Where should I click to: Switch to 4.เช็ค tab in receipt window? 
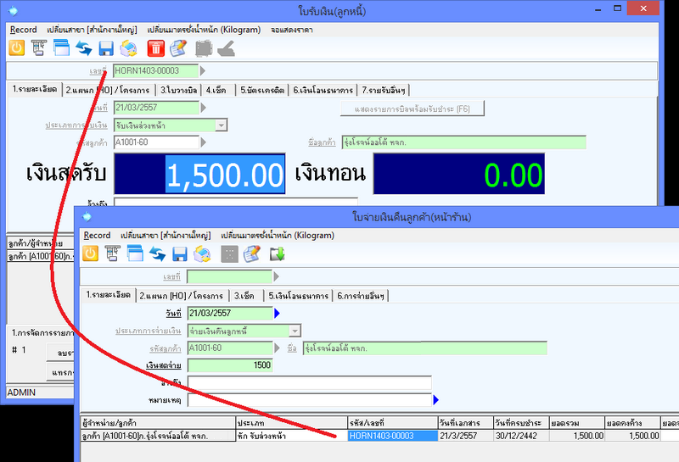(219, 90)
